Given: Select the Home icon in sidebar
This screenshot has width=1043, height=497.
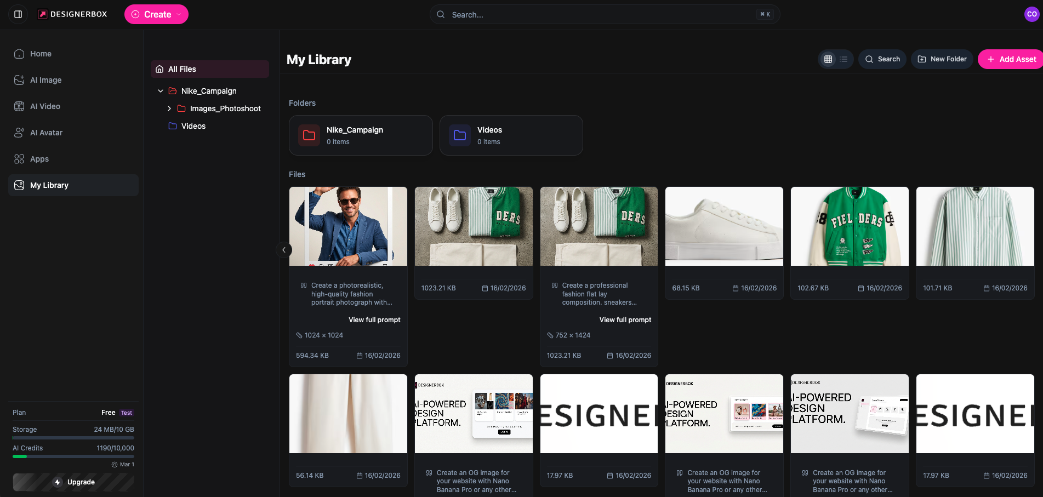Looking at the screenshot, I should (x=20, y=54).
